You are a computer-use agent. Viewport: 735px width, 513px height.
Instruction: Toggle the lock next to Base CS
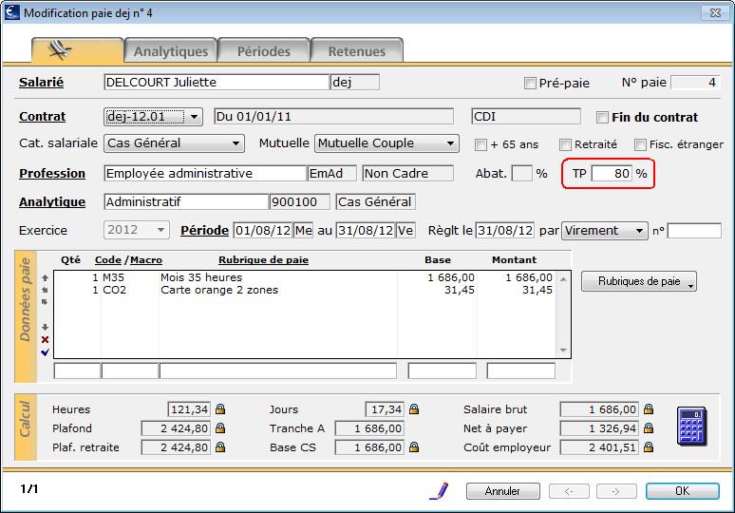tap(414, 447)
